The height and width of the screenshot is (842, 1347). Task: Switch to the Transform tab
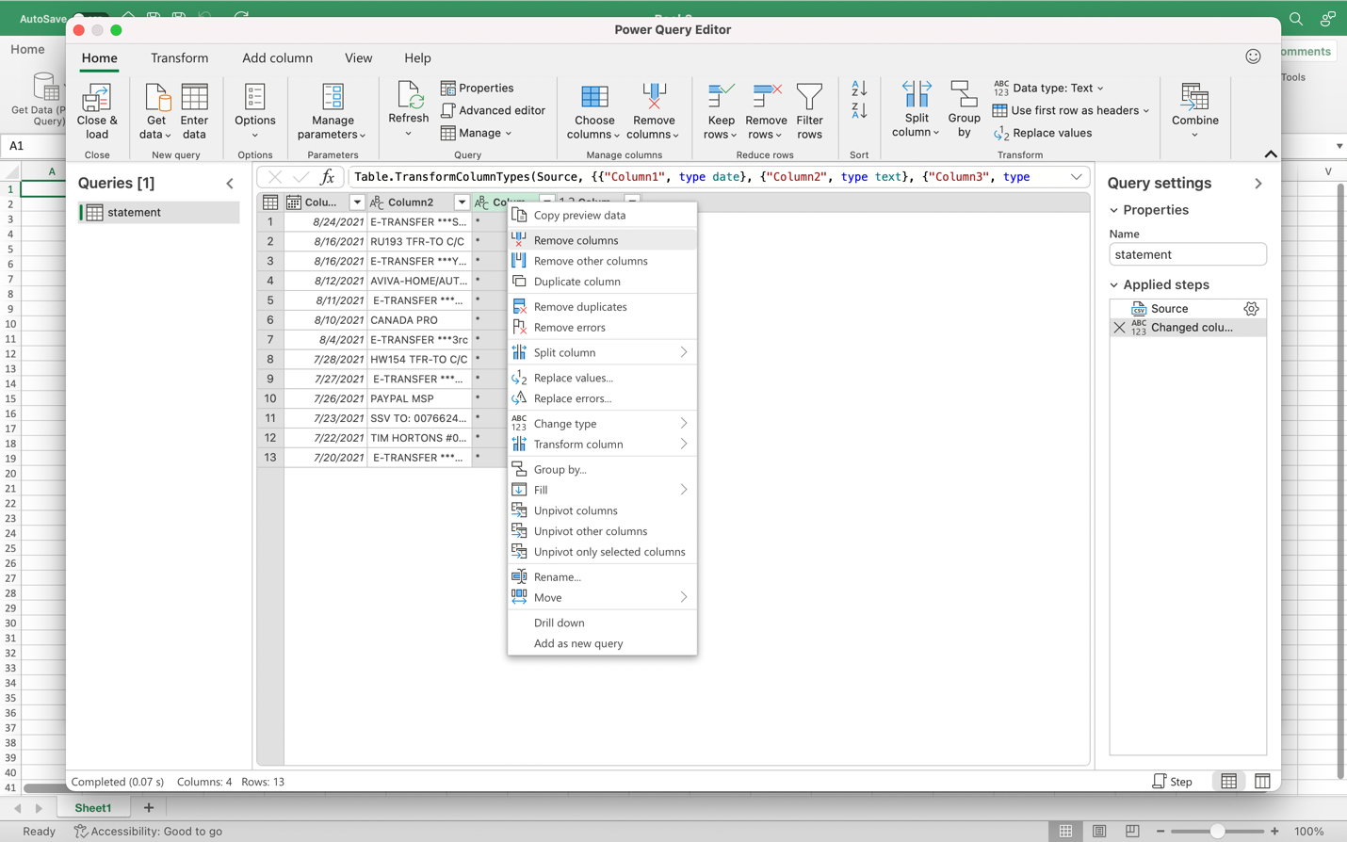pyautogui.click(x=179, y=58)
